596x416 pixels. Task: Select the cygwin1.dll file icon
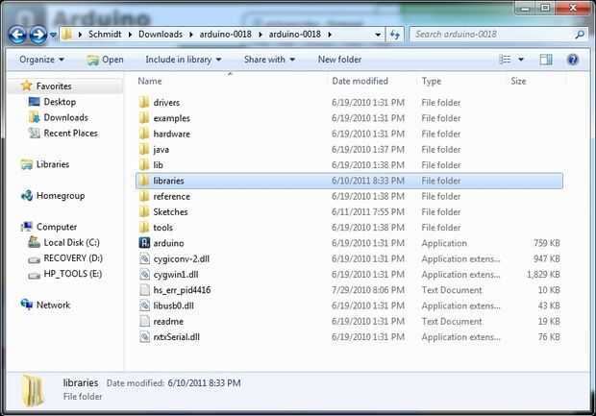tap(144, 275)
